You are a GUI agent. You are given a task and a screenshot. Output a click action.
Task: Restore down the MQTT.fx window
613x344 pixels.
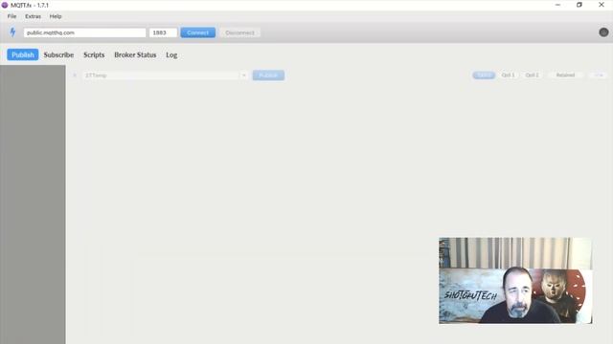click(579, 5)
